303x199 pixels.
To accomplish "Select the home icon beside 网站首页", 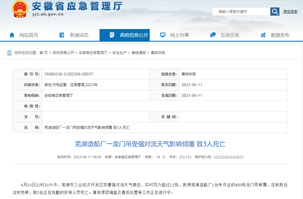I will [x=12, y=35].
